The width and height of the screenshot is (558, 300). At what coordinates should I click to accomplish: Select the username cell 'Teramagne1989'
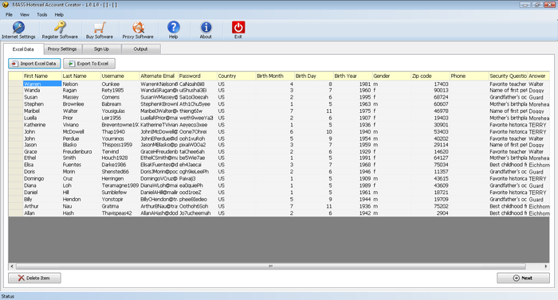pos(120,185)
